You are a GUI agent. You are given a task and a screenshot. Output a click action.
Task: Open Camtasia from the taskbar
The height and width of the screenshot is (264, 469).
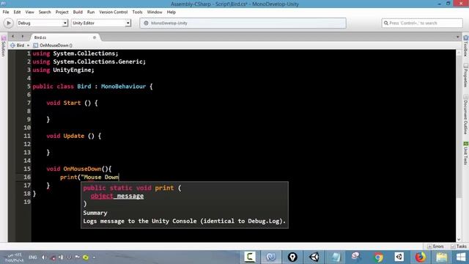point(250,257)
